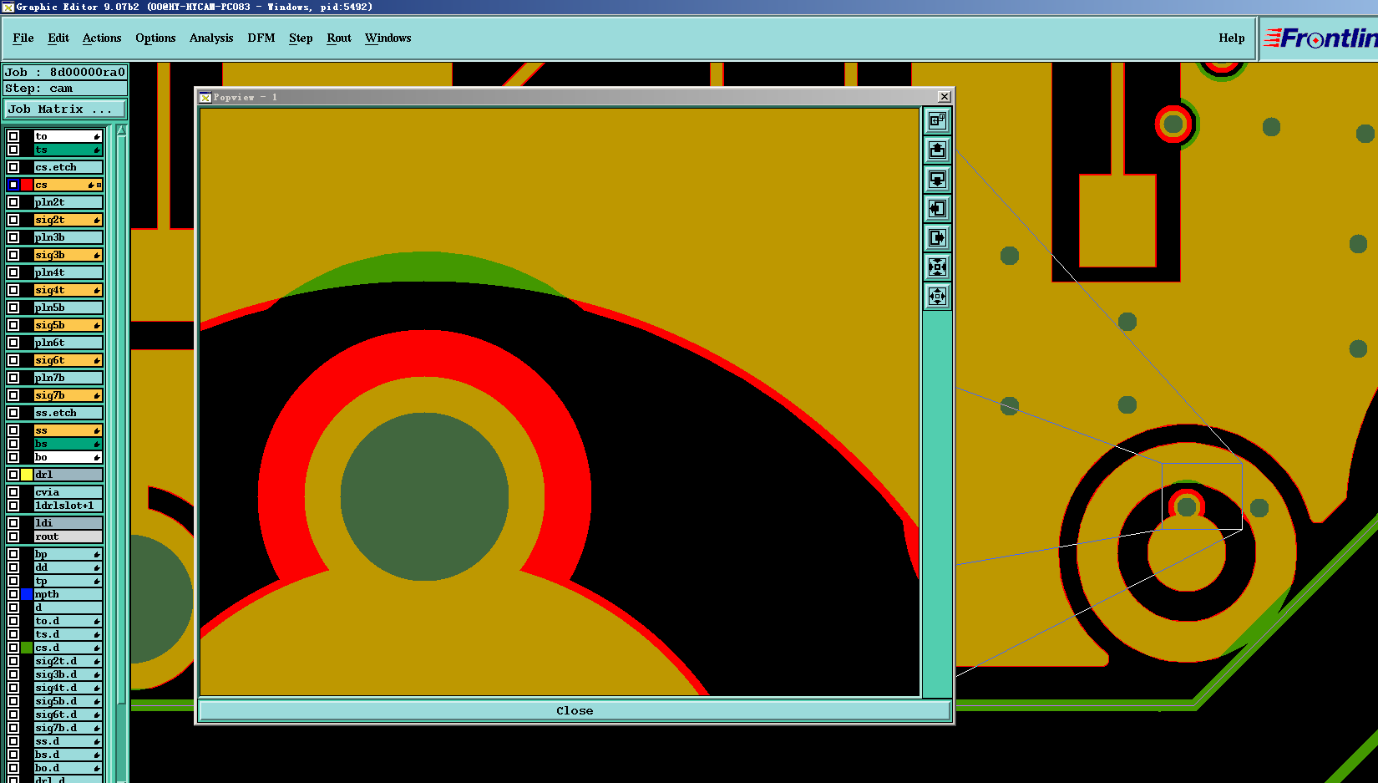Click the Popview title bar icon

(x=205, y=97)
